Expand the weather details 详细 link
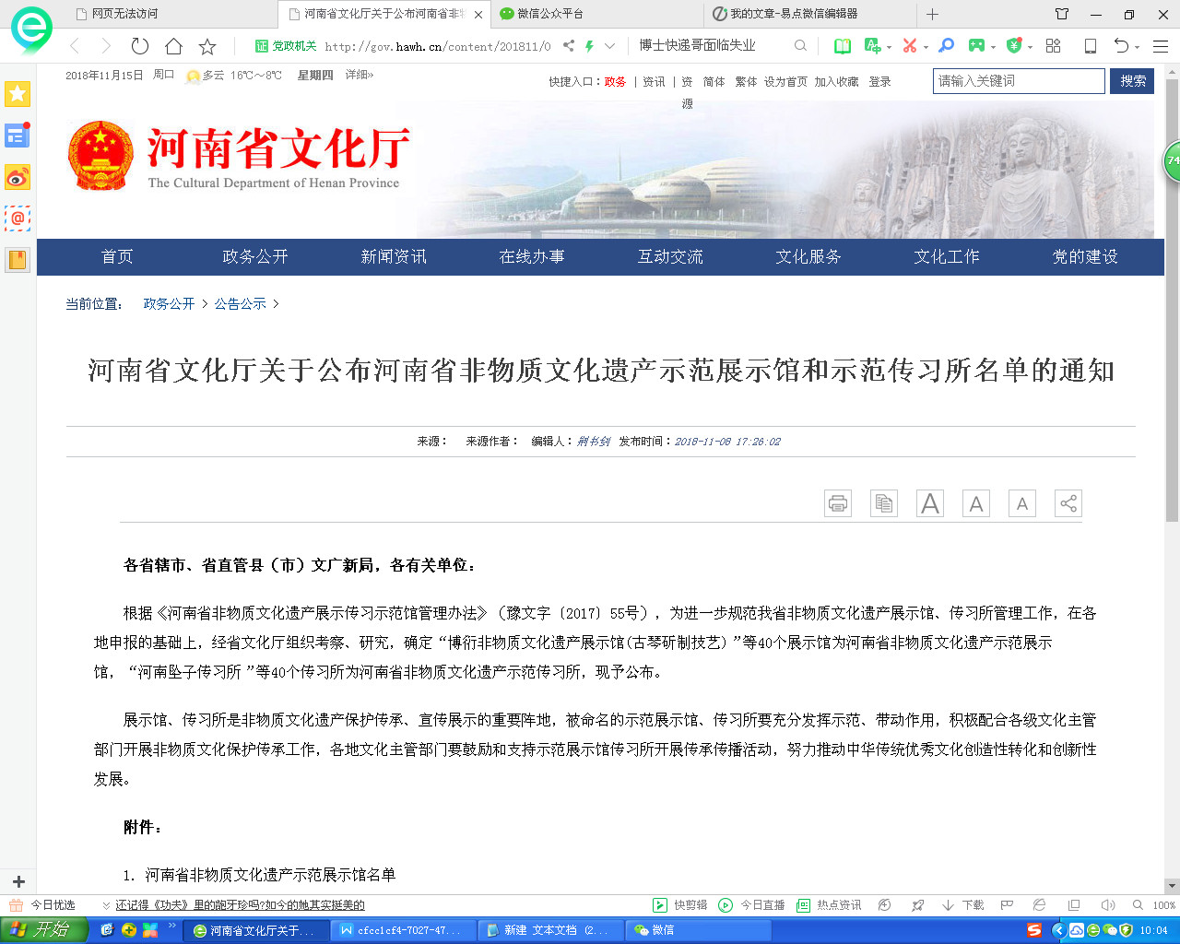The width and height of the screenshot is (1180, 944). [x=359, y=76]
